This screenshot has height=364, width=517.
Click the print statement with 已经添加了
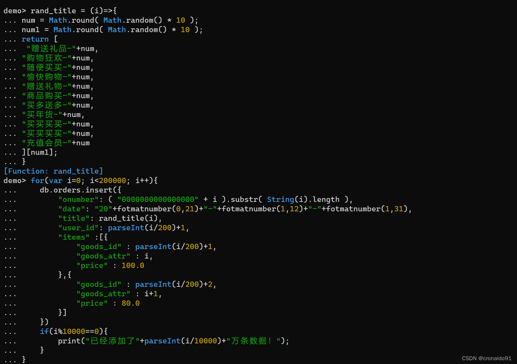pyautogui.click(x=174, y=341)
